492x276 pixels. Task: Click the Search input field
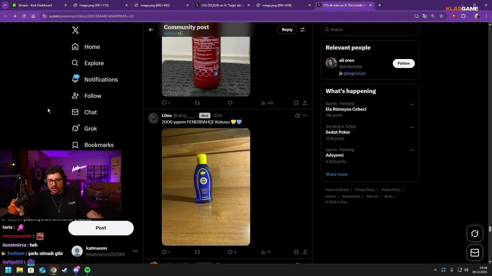(x=370, y=30)
